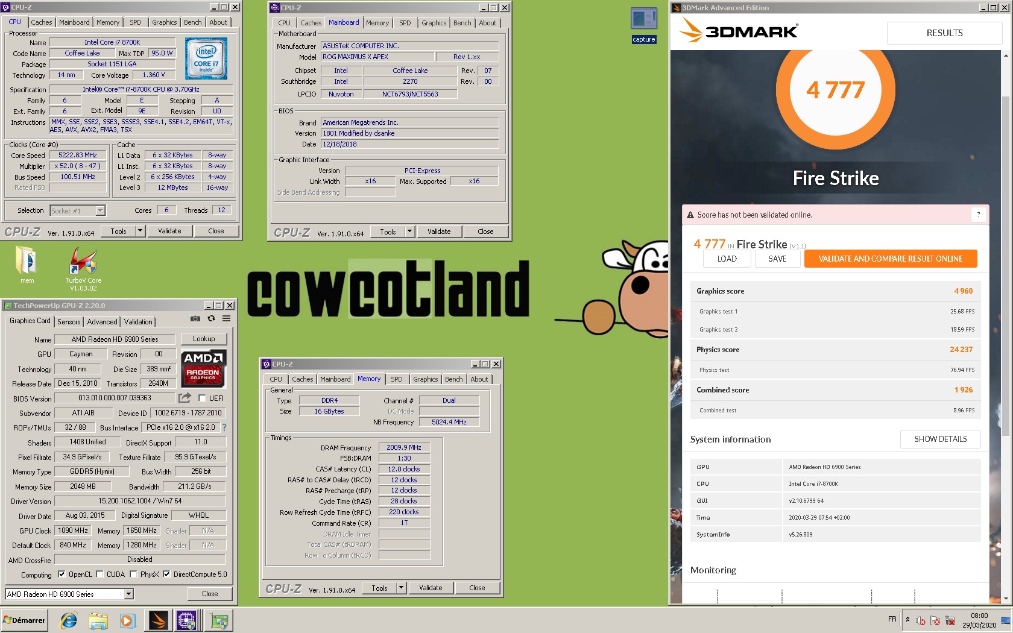Open the Sensors tab in GPU-Z
This screenshot has height=633, width=1013.
pos(69,322)
